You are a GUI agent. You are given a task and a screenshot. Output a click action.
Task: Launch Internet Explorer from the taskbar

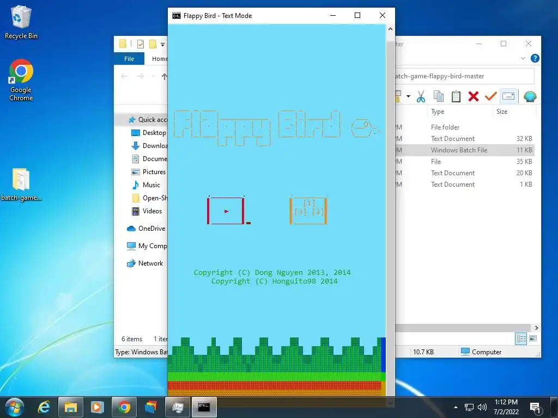(x=44, y=407)
